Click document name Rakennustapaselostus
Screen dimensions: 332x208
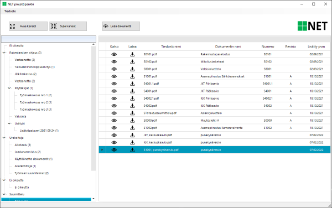coord(215,54)
